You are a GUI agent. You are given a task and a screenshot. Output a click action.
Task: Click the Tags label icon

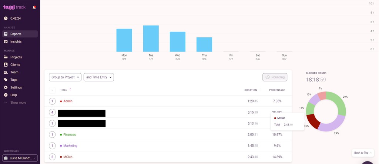pyautogui.click(x=6, y=80)
